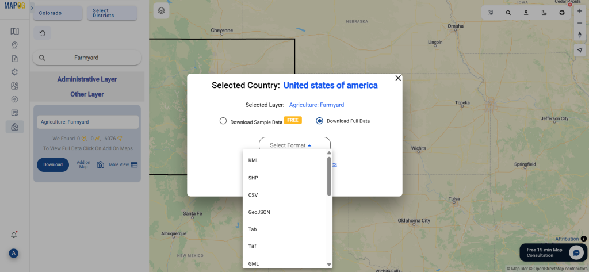Viewport: 589px width, 272px height.
Task: Select the place pin marker tool
Action: tap(526, 13)
